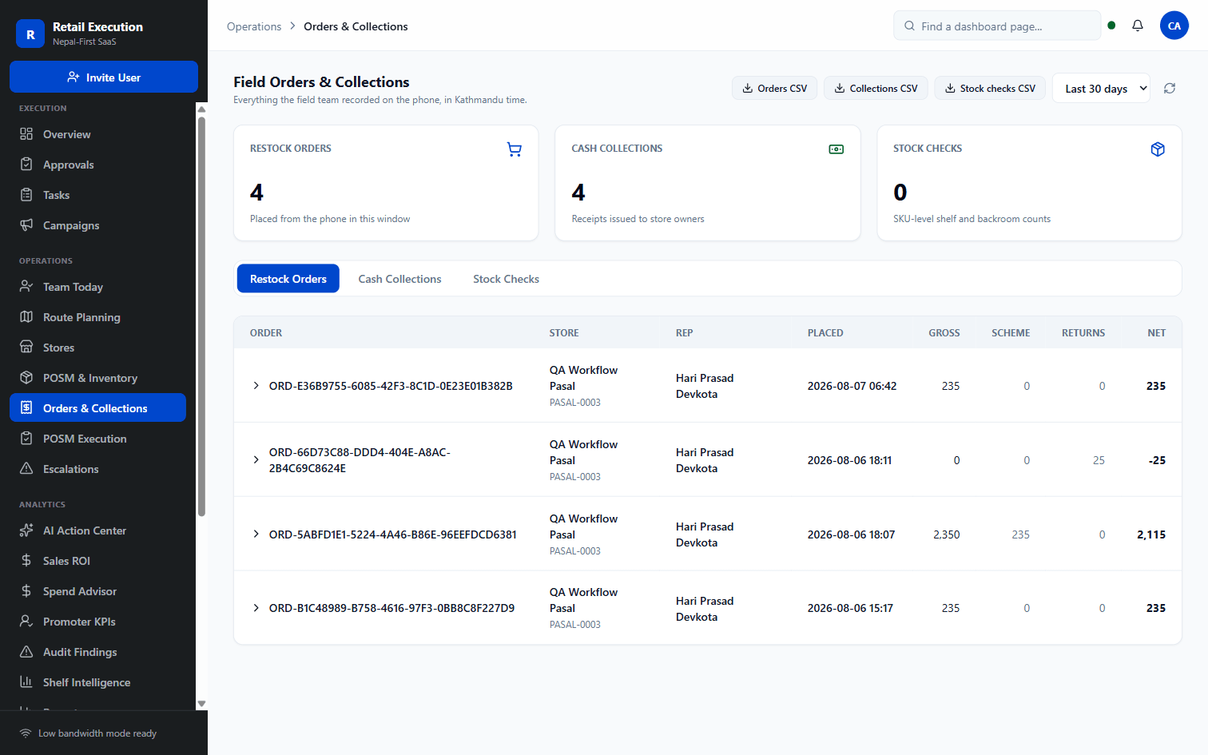Go to Tasks page
This screenshot has height=755, width=1208.
[x=97, y=195]
